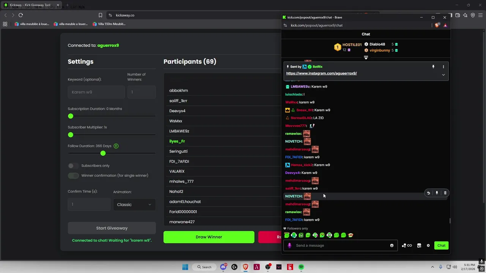The width and height of the screenshot is (486, 273).
Task: Open the Brave apps grid in bookmarks bar
Action: click(5, 24)
